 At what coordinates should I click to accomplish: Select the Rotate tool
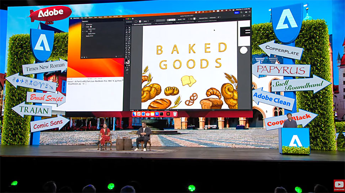(x=127, y=41)
